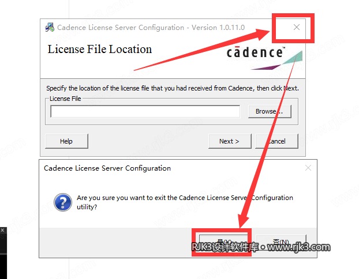Decline exit with the No (N) button
This screenshot has height=279, width=359.
coord(281,242)
